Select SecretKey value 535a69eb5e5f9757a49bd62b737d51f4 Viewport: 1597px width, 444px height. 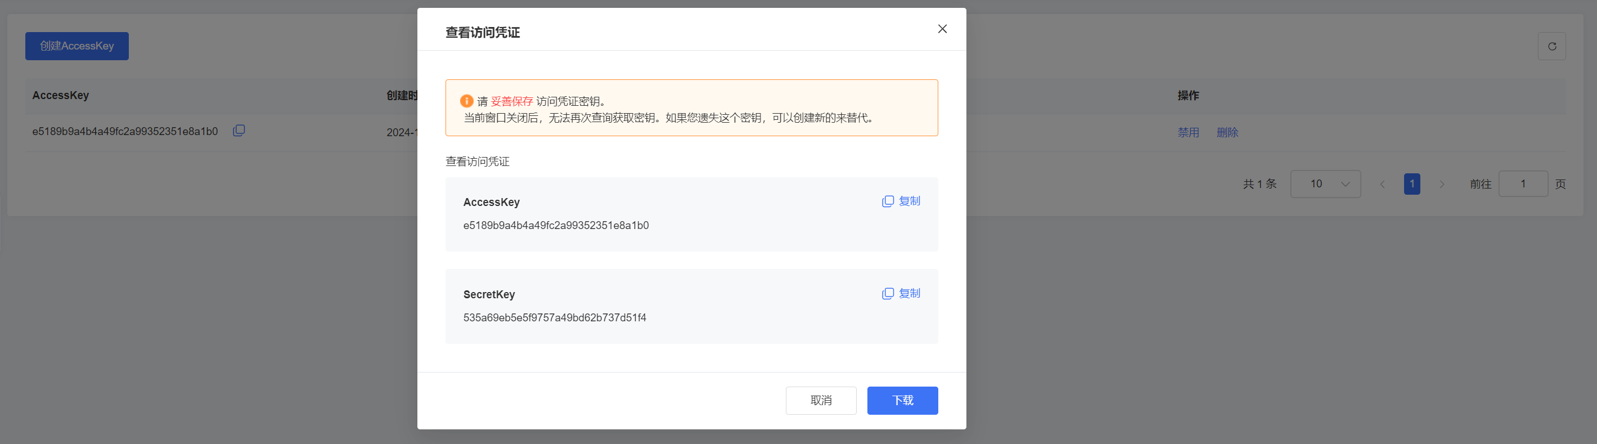(x=555, y=318)
